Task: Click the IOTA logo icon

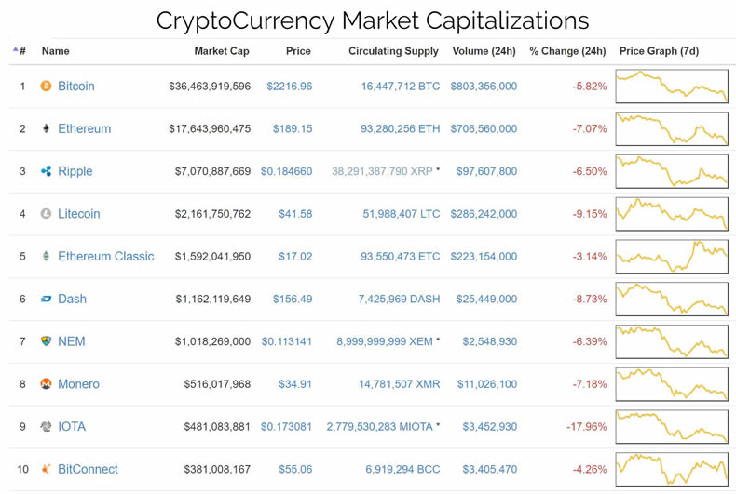Action: tap(46, 427)
